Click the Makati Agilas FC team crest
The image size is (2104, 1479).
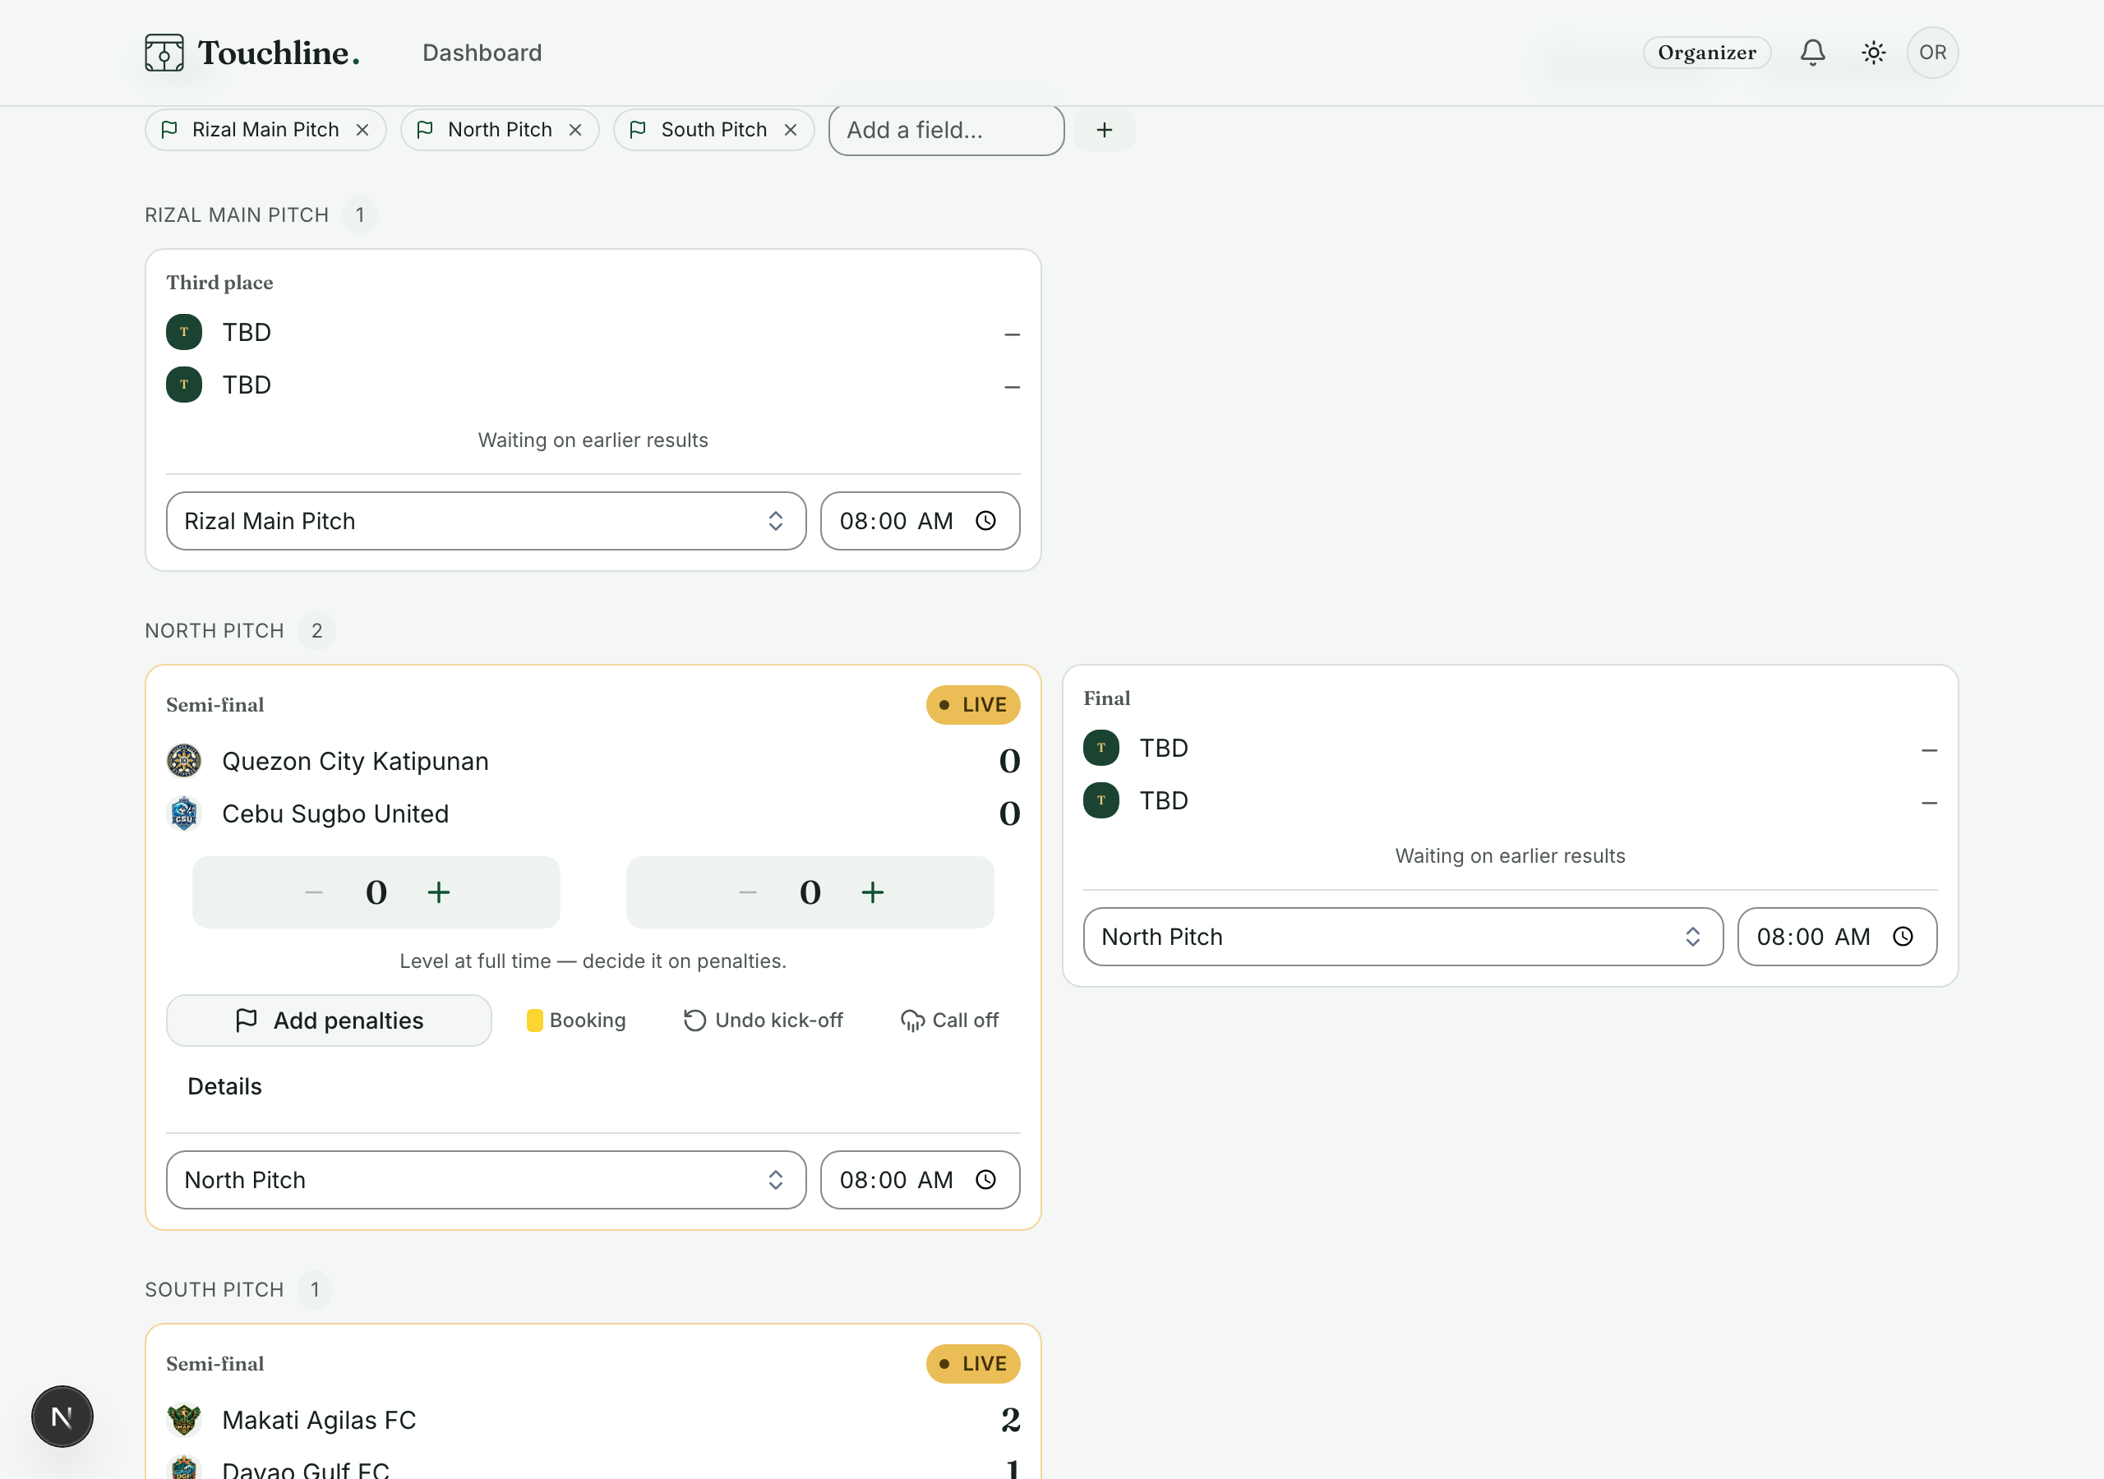click(184, 1420)
